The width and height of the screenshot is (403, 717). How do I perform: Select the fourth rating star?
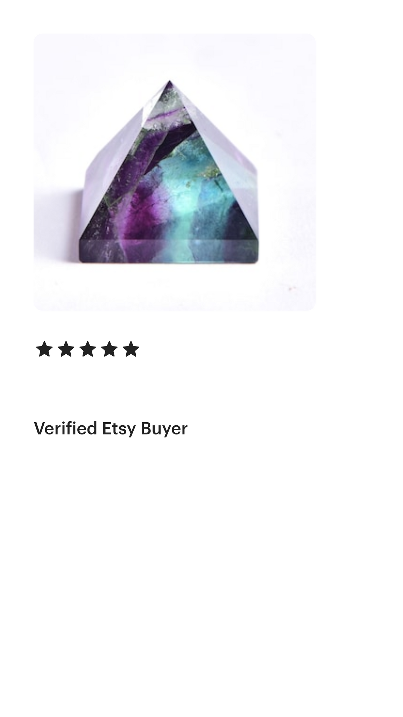tap(109, 349)
